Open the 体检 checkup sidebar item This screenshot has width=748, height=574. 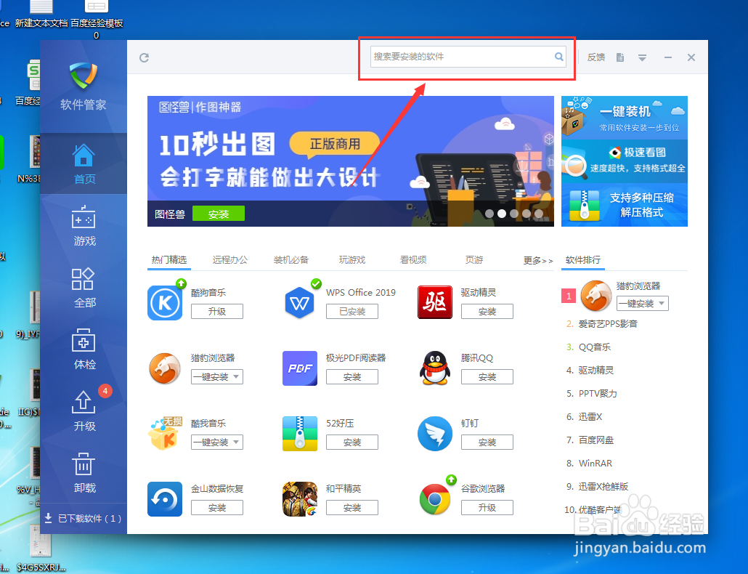click(84, 349)
